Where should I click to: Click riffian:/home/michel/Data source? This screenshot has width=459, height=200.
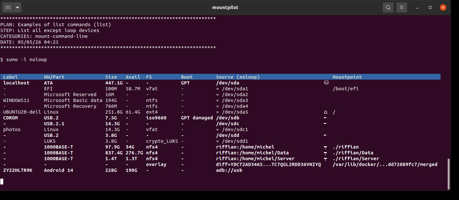click(x=252, y=153)
